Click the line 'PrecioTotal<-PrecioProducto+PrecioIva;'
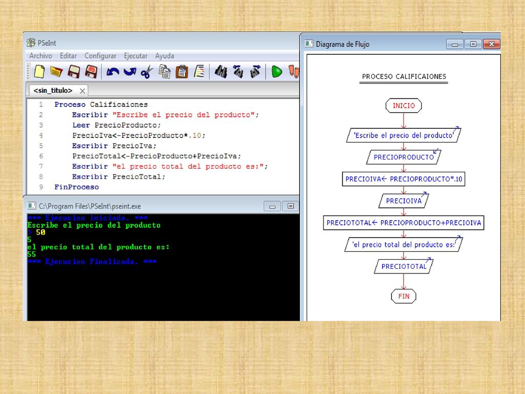 [x=156, y=156]
